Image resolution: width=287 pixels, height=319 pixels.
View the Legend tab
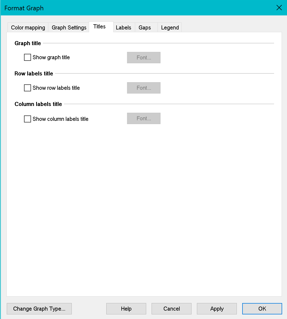click(x=170, y=27)
